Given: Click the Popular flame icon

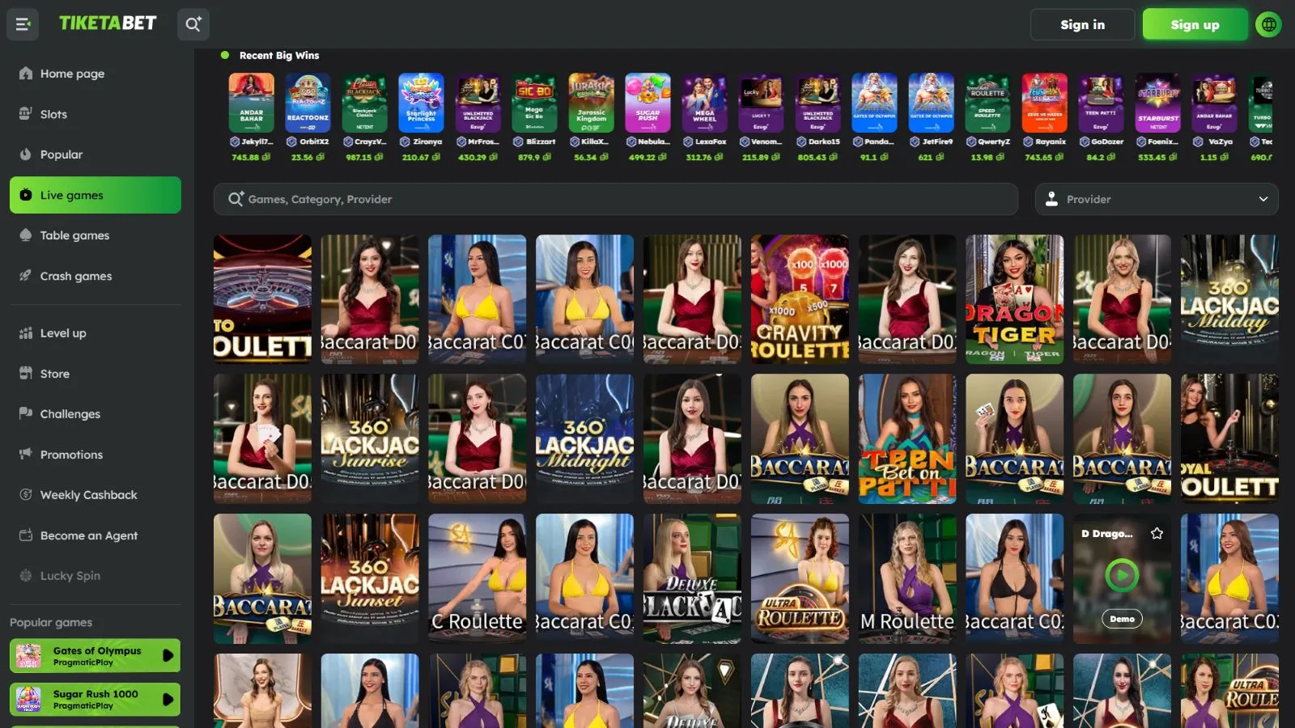Looking at the screenshot, I should (26, 154).
